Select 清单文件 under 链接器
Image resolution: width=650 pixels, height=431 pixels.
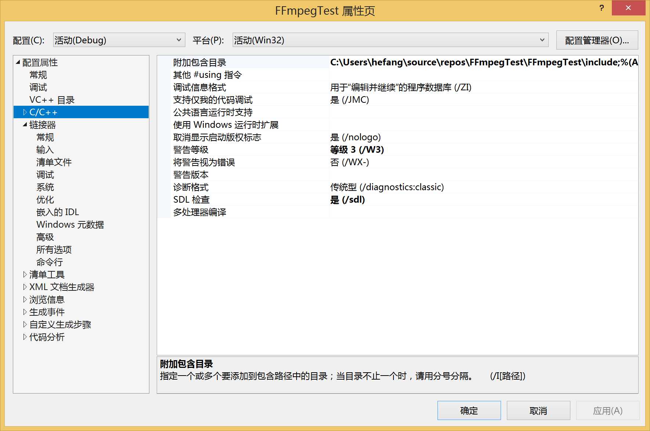pos(54,162)
